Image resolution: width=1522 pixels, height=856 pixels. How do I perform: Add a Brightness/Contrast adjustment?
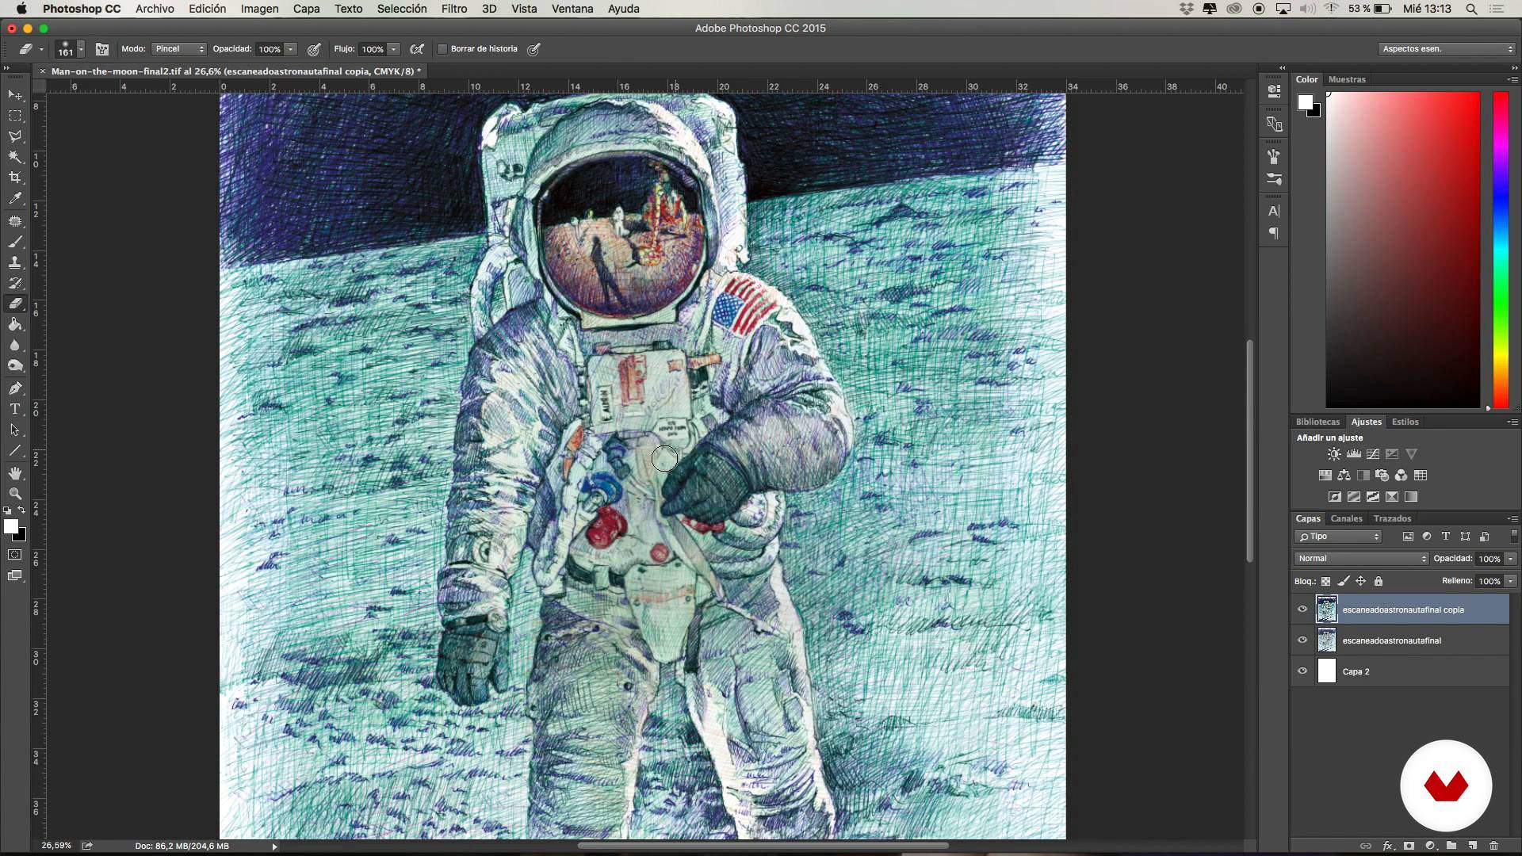point(1334,454)
